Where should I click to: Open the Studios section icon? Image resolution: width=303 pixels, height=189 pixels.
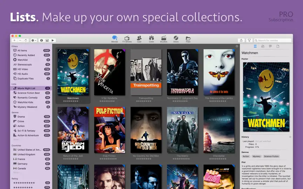[164, 39]
